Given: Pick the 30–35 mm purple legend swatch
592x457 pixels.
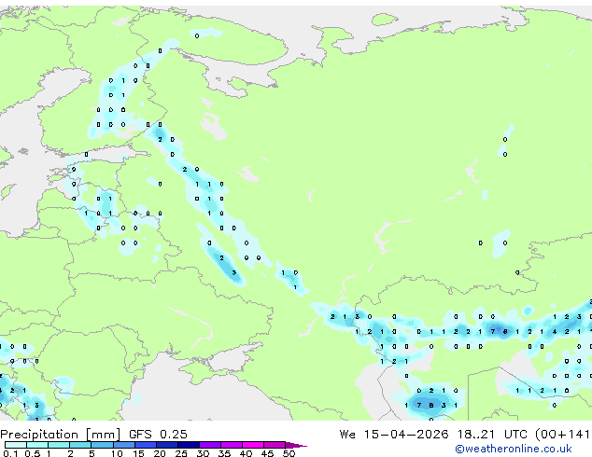Looking at the screenshot, I should click(x=209, y=445).
